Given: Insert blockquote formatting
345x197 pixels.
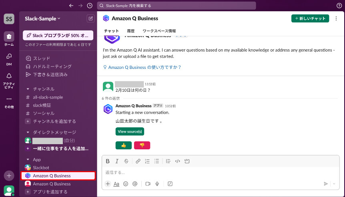Looking at the screenshot, I should coord(168,161).
